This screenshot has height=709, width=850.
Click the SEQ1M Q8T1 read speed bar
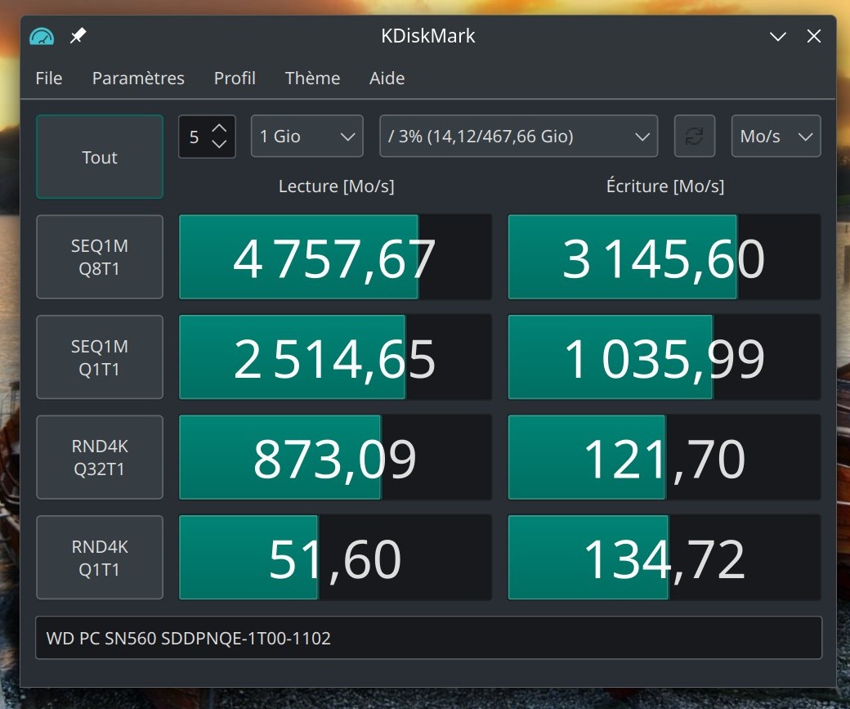335,256
